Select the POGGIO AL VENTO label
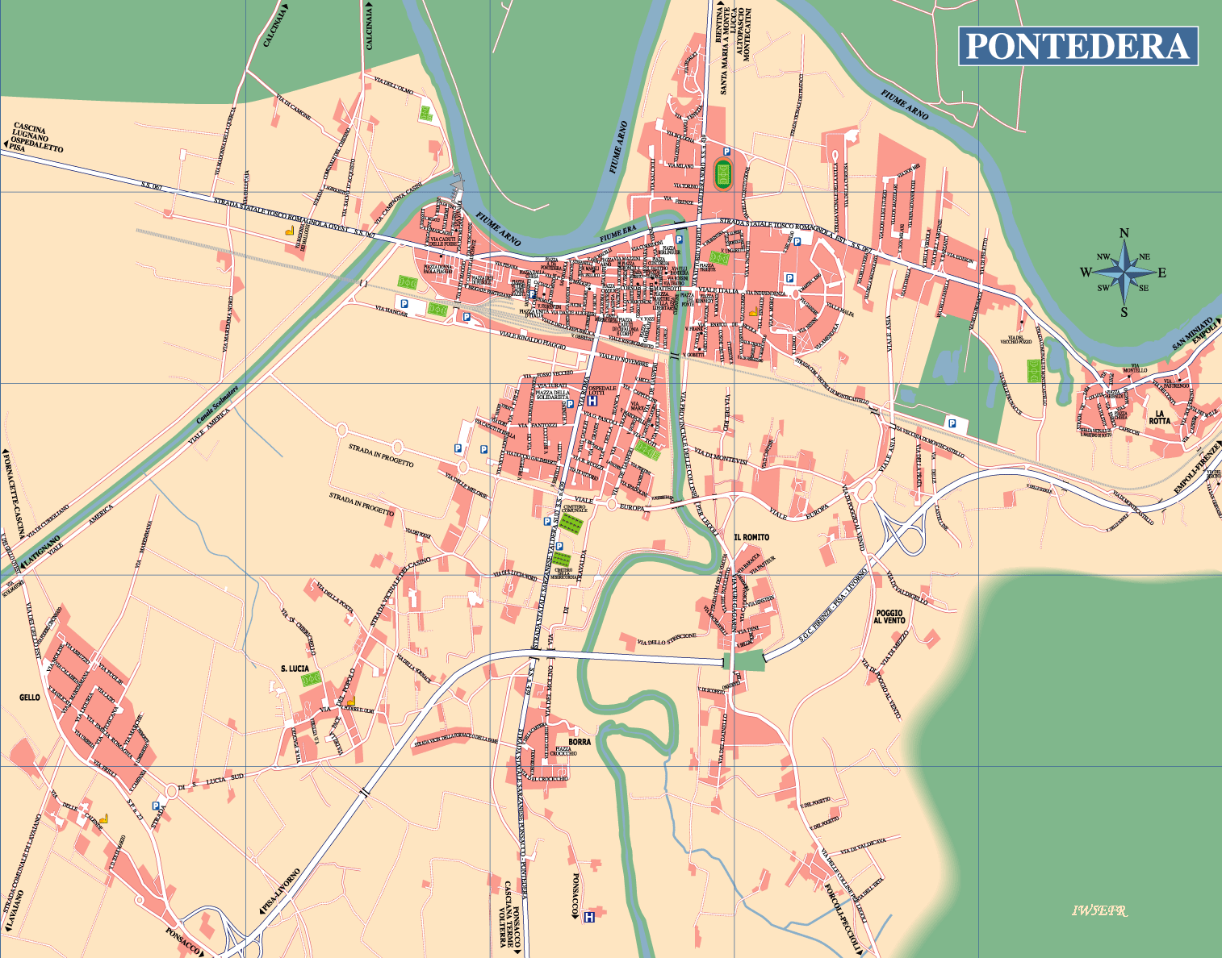The height and width of the screenshot is (958, 1222). pyautogui.click(x=889, y=617)
